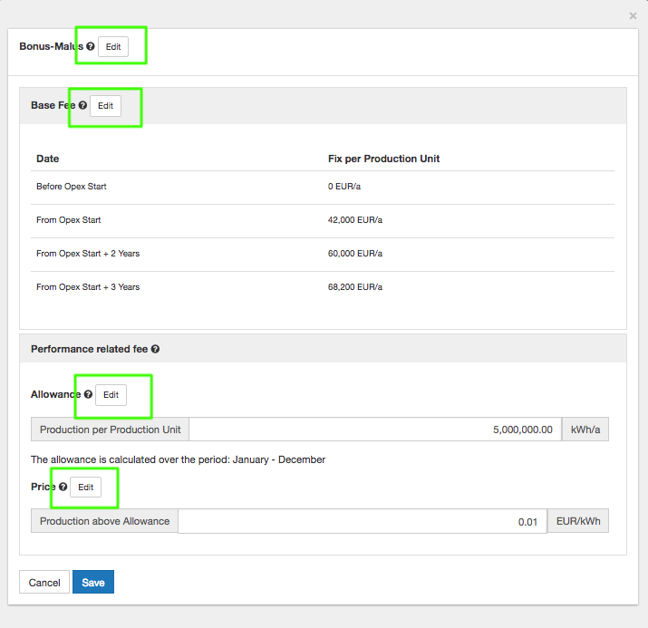Click the Base Fee help icon

[82, 106]
